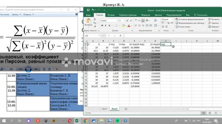Cut selection with the scissors icon
The height and width of the screenshot is (124, 222).
tap(95, 19)
